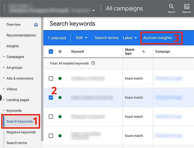
Task: Click blurred keyword text in first row
Action: (88, 78)
